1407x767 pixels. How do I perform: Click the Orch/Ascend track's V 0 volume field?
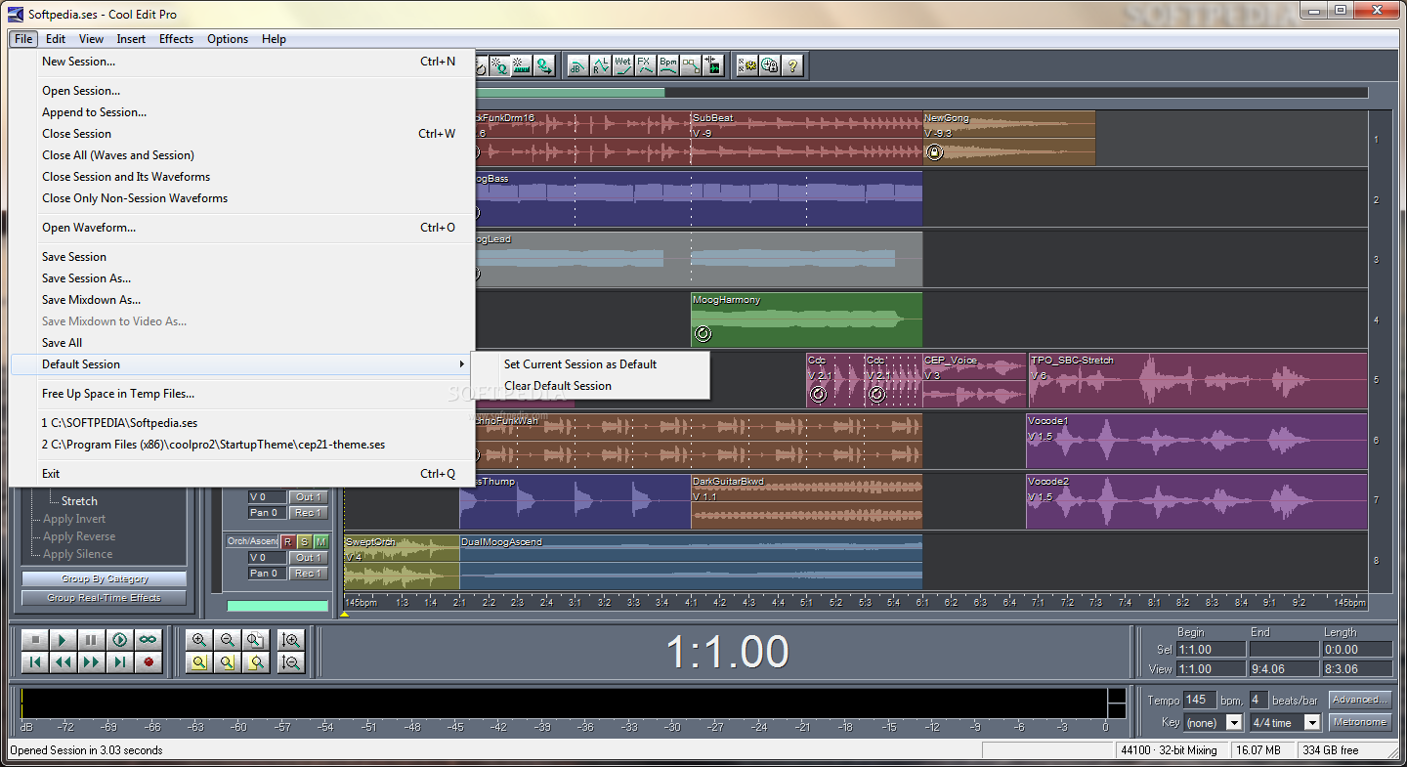click(x=267, y=558)
